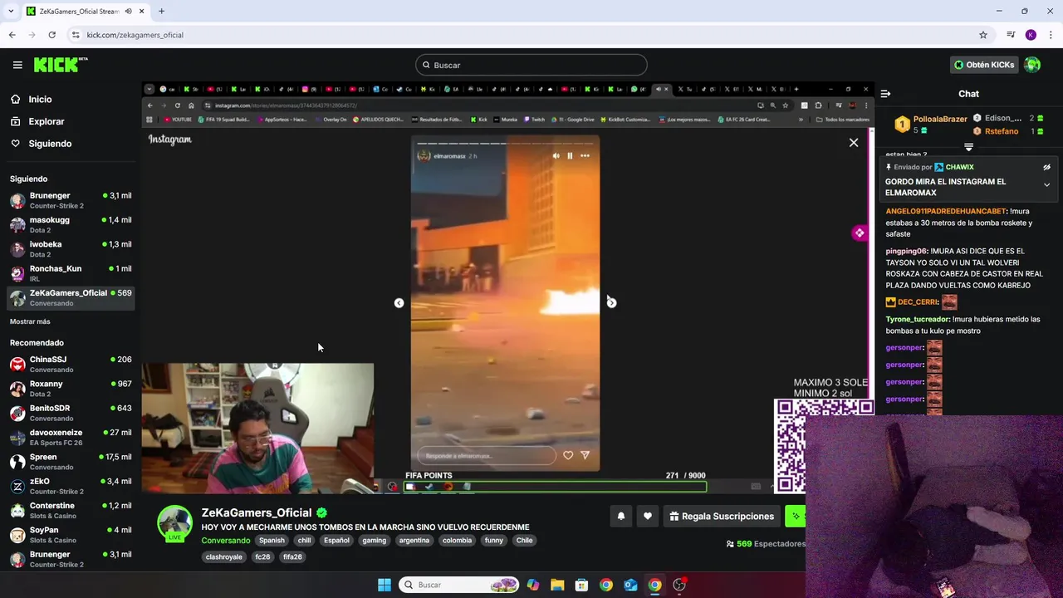Go to previous Instagram story arrow
This screenshot has width=1063, height=598.
[x=399, y=303]
